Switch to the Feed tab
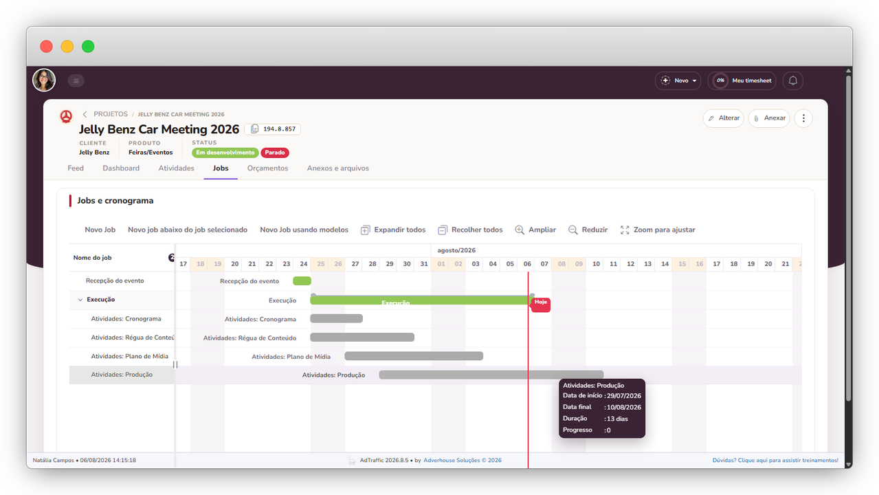Screen dimensions: 879x495 click(x=76, y=168)
